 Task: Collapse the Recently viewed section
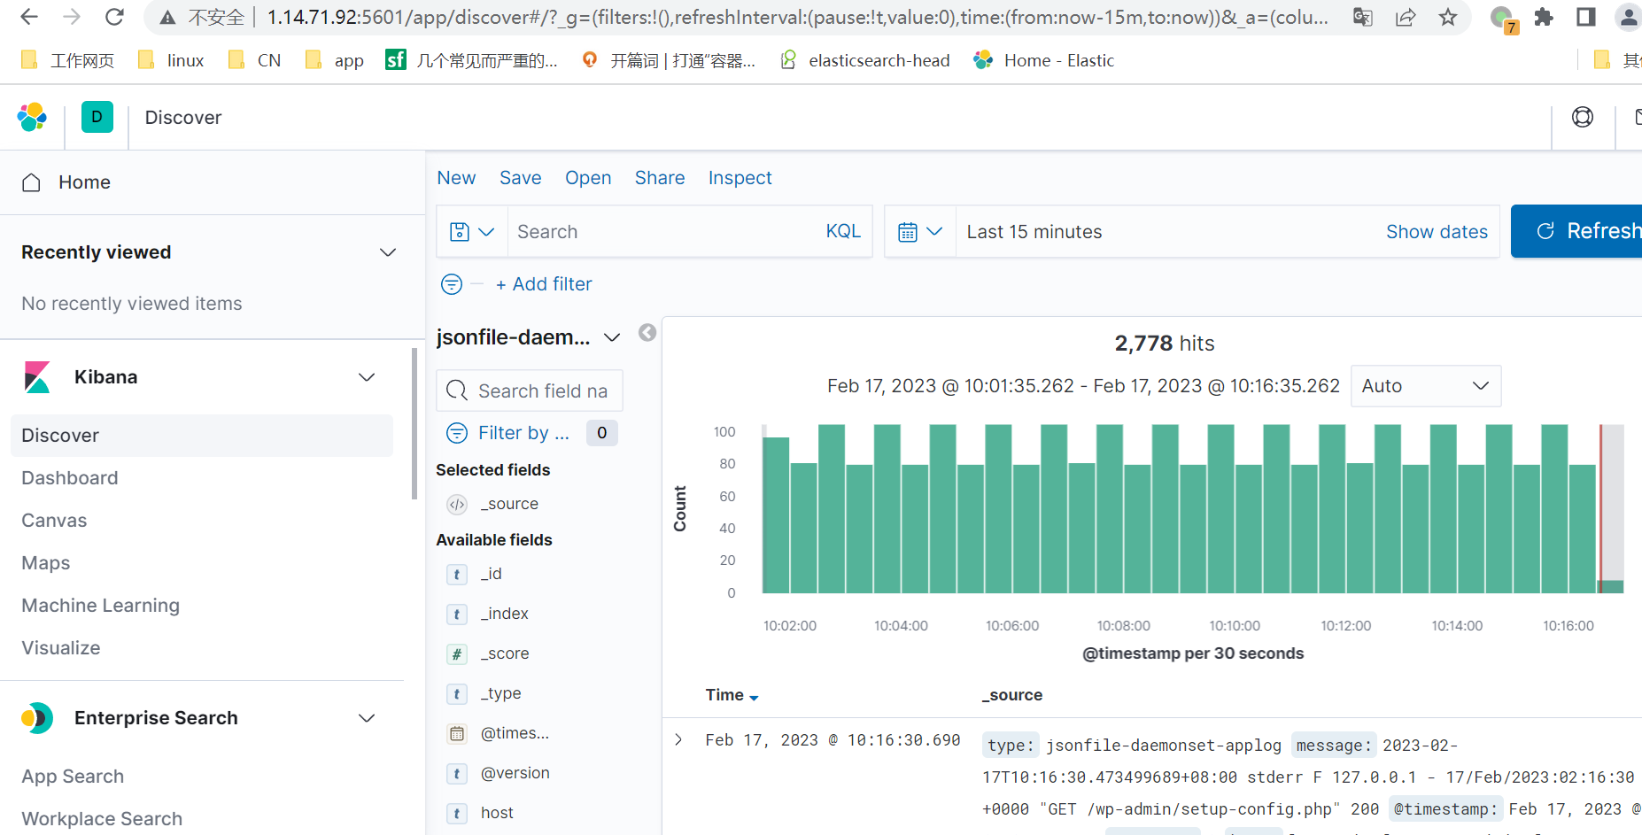tap(387, 252)
